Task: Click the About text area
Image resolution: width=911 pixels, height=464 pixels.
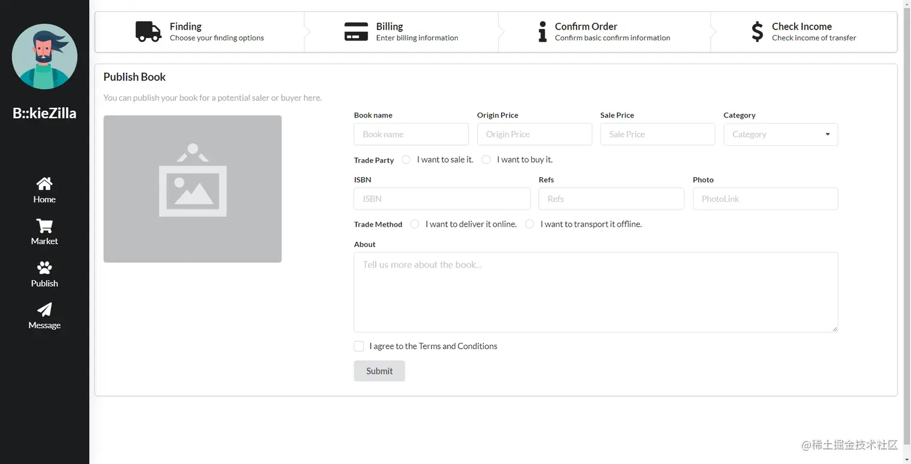Action: point(596,292)
